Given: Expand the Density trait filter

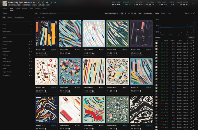Looking at the screenshot, I should coord(17,48).
